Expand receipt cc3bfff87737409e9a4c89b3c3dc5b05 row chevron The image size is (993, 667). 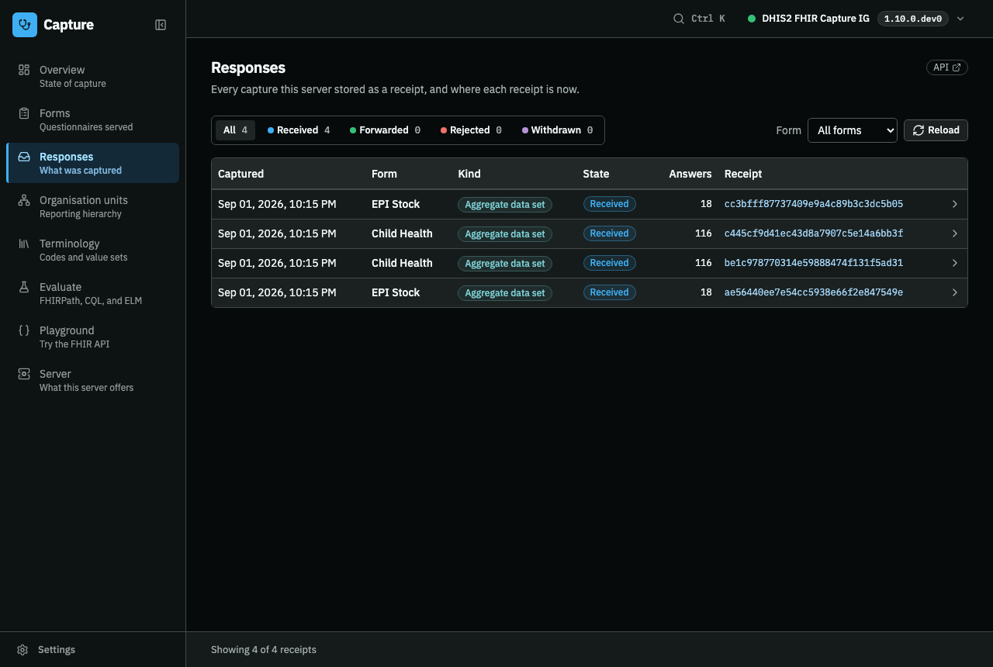pyautogui.click(x=955, y=204)
